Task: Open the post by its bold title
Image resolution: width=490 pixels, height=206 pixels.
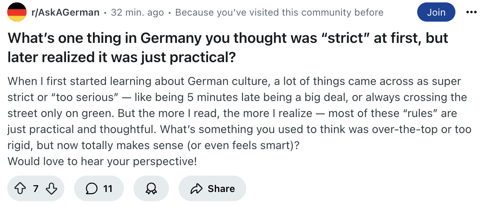Action: point(228,48)
